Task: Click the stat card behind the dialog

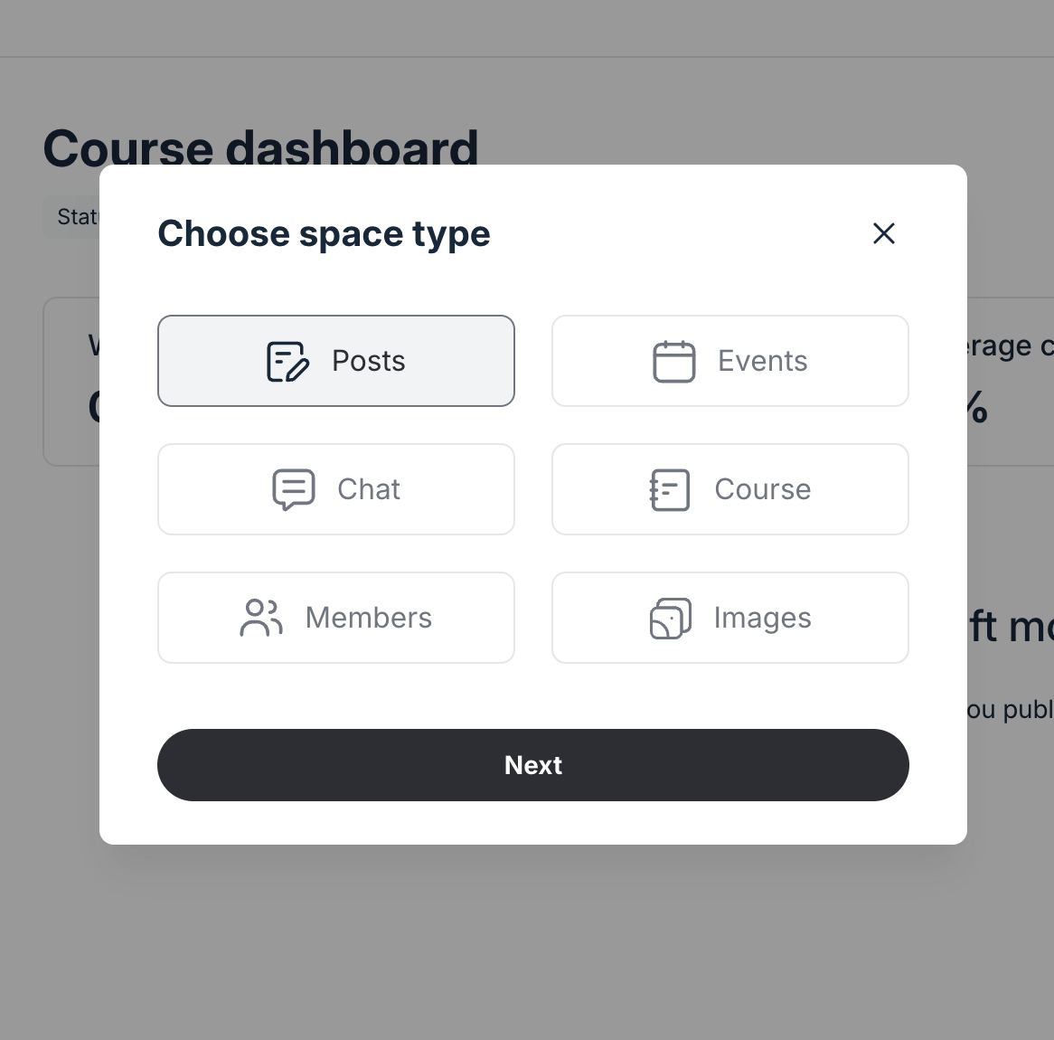Action: tap(72, 380)
